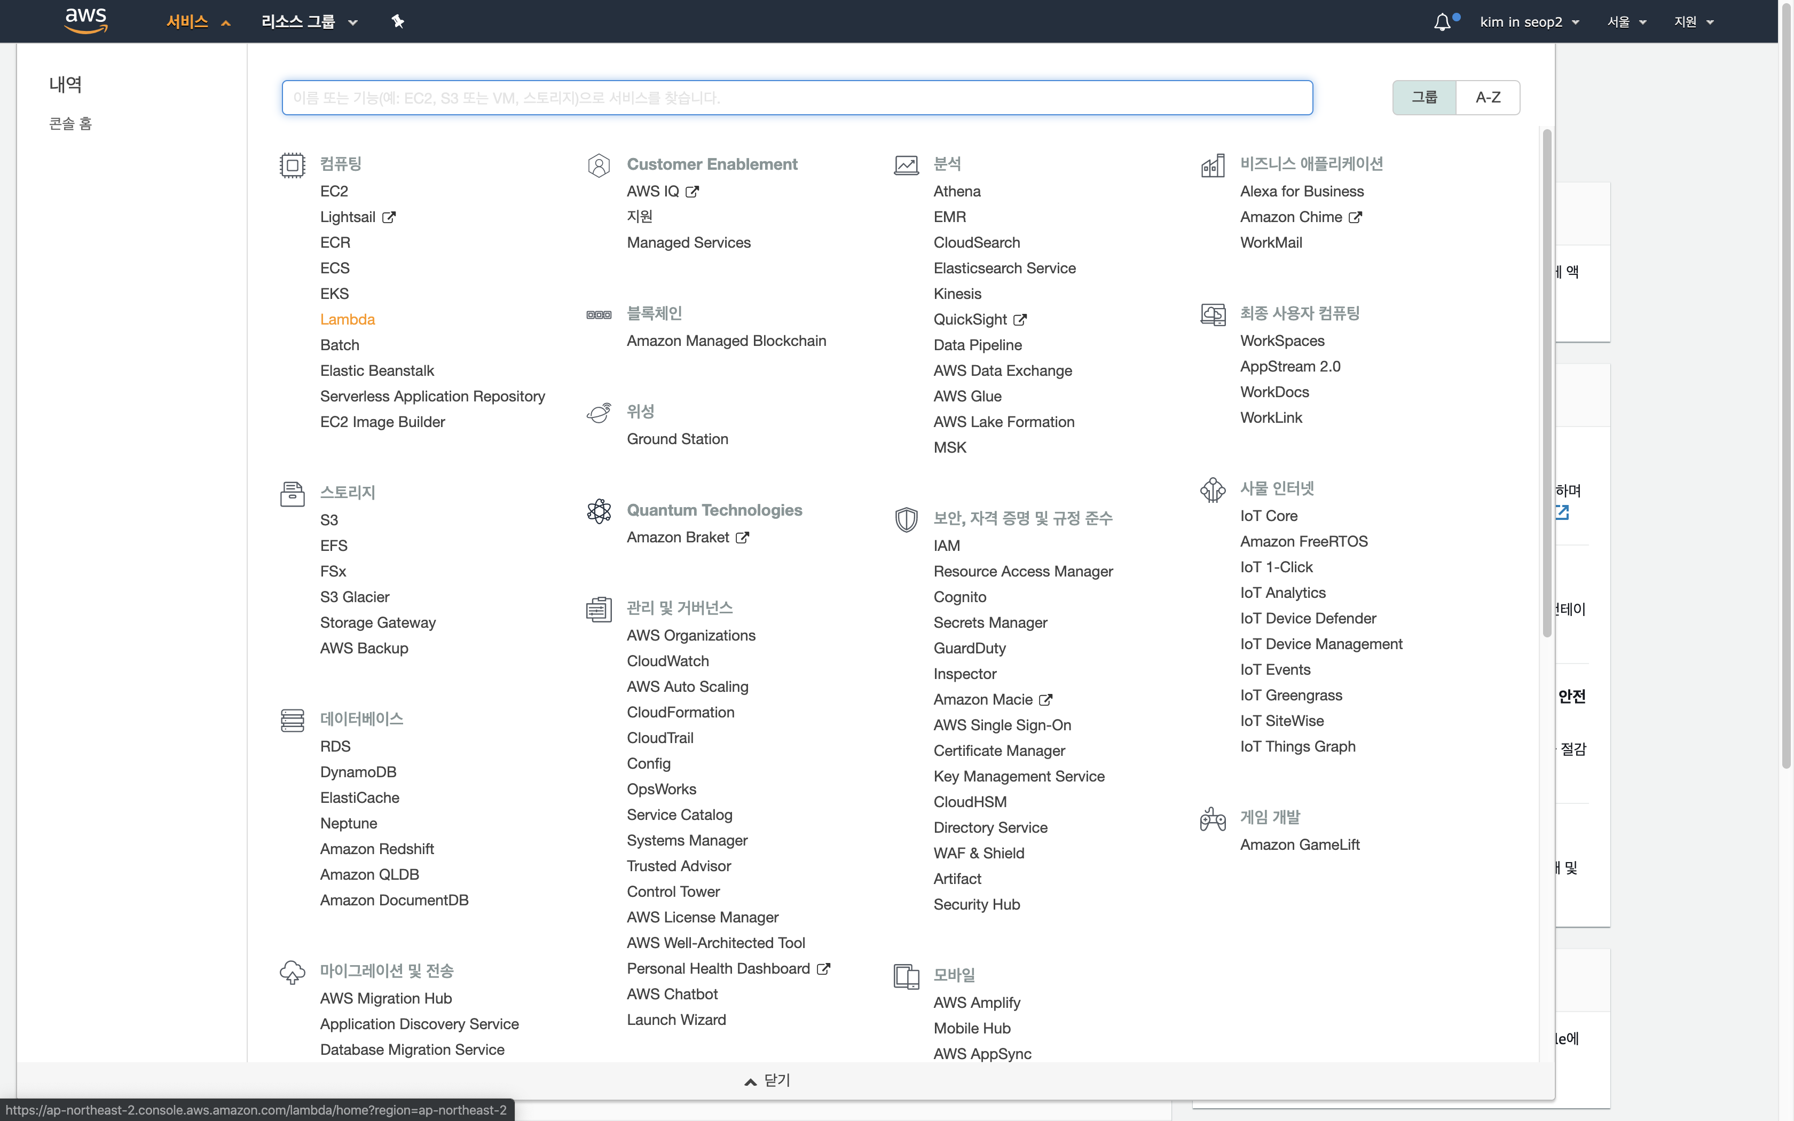Click the 스토리지 category icon
The height and width of the screenshot is (1121, 1794).
292,494
